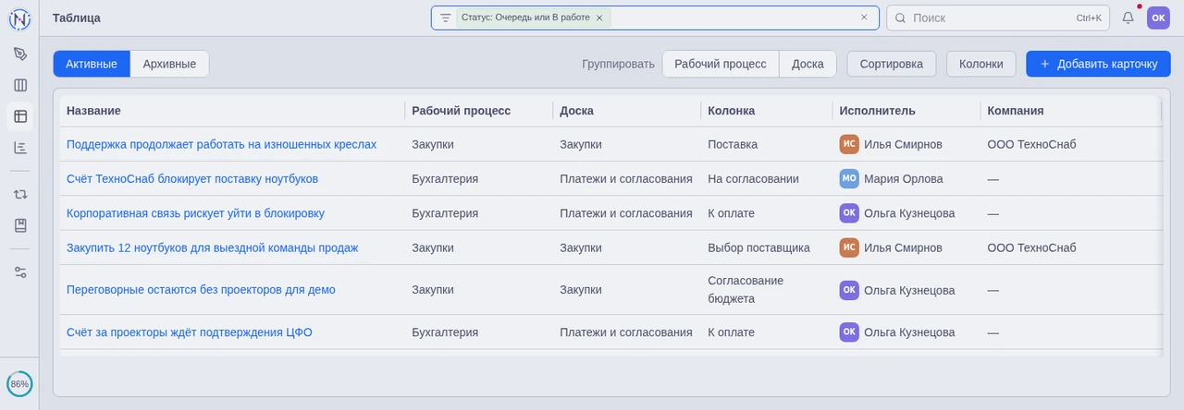Open the Колонки chooser
The width and height of the screenshot is (1184, 410).
pos(981,64)
